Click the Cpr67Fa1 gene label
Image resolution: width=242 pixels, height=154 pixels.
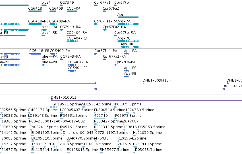tap(102, 3)
